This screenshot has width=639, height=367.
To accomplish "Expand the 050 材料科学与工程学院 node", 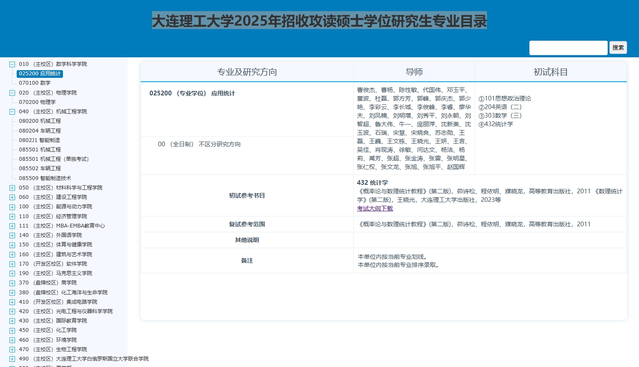I will coord(12,188).
